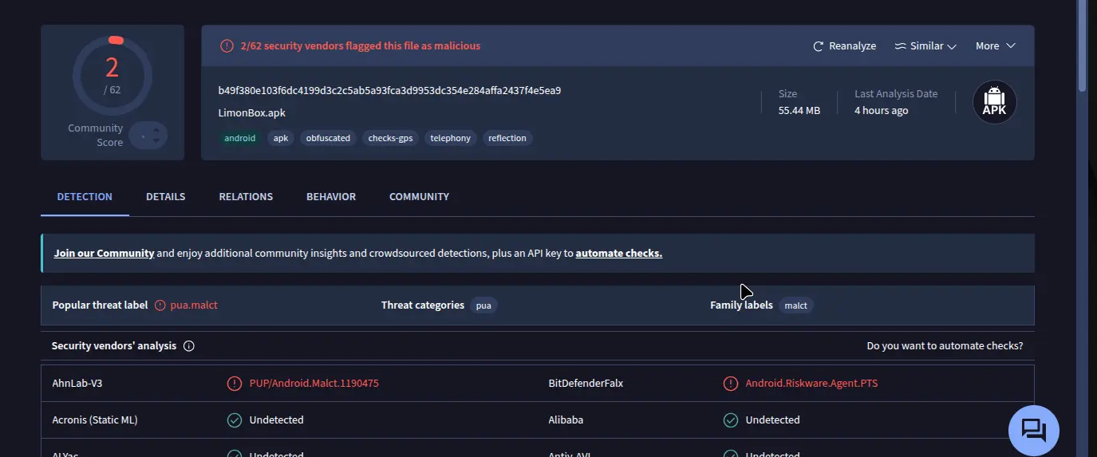Screen dimensions: 1097x457
Task: Click the Alibaba Undetected checkmark icon
Action: 731,420
